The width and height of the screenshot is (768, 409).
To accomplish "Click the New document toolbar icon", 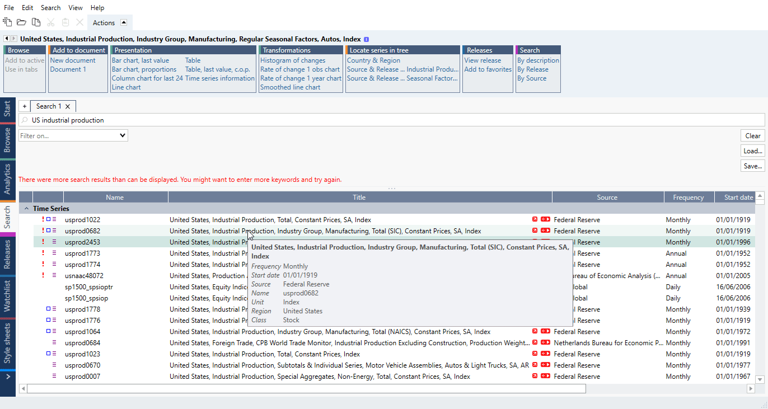I will (x=7, y=22).
